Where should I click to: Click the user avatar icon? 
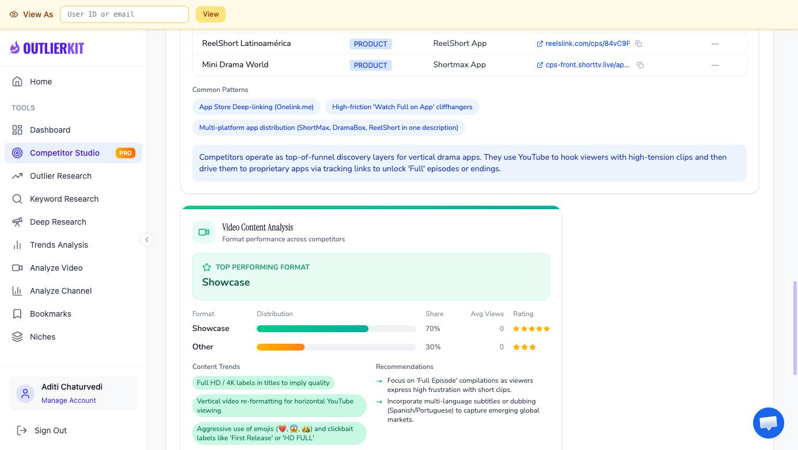(25, 394)
